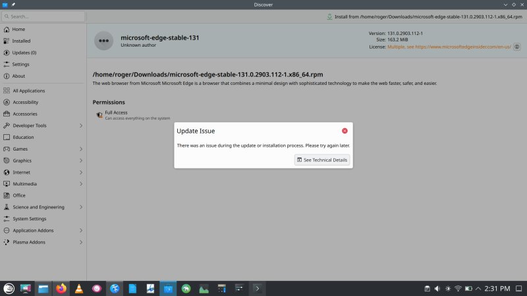The image size is (527, 296).
Task: Expand Science and Engineering chevron
Action: 81,207
